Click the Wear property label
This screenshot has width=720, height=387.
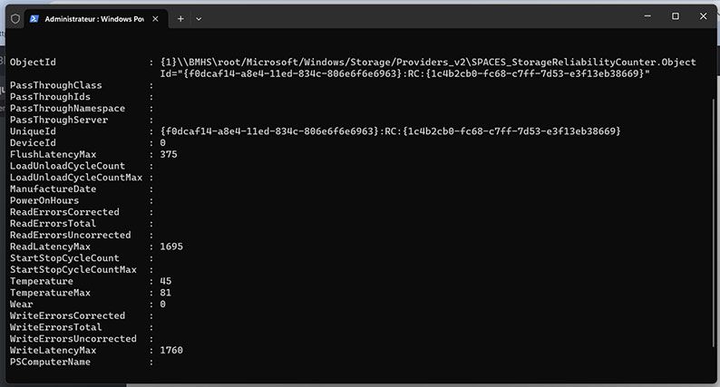21,304
